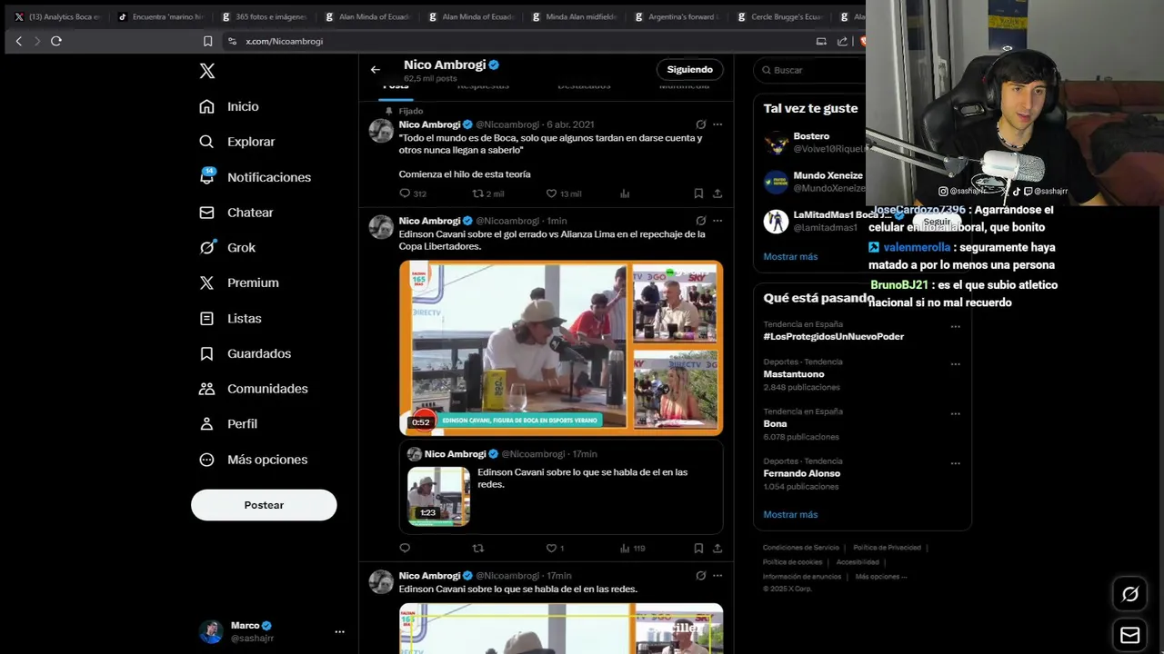
Task: Open the Mastantuono trend
Action: (x=794, y=374)
